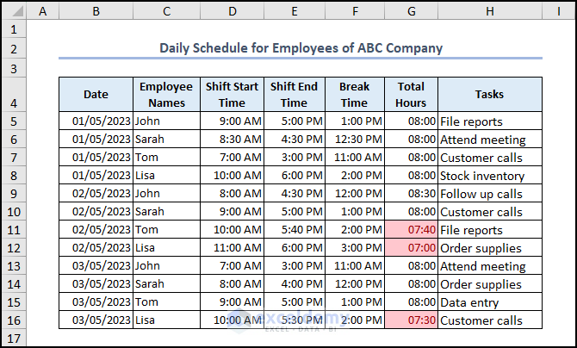Select column B header
Viewport: 577px width, 348px height.
coord(96,10)
